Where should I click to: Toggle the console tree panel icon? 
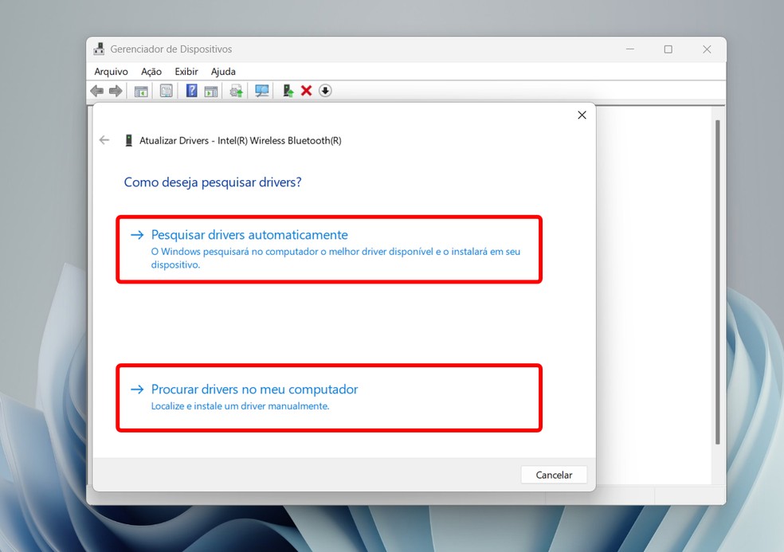[x=141, y=90]
